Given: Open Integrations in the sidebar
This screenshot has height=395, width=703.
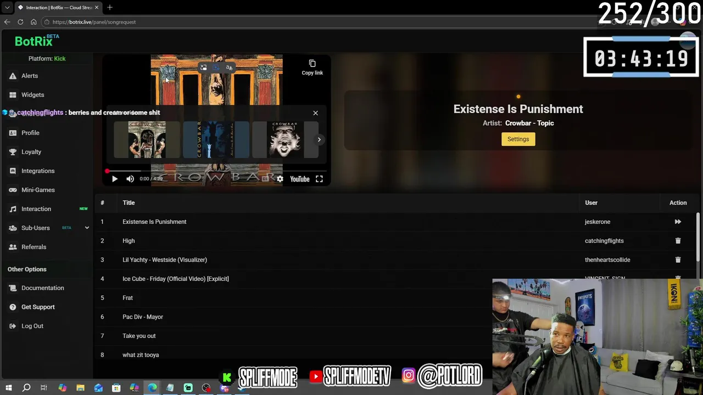Looking at the screenshot, I should pyautogui.click(x=38, y=171).
